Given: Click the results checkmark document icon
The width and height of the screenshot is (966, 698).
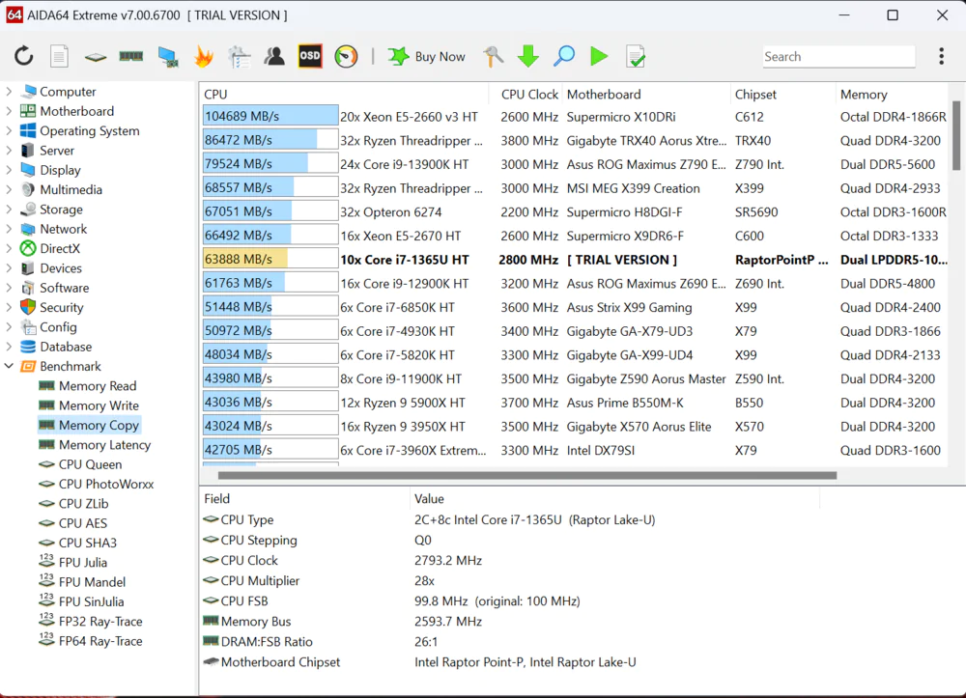Looking at the screenshot, I should (636, 57).
